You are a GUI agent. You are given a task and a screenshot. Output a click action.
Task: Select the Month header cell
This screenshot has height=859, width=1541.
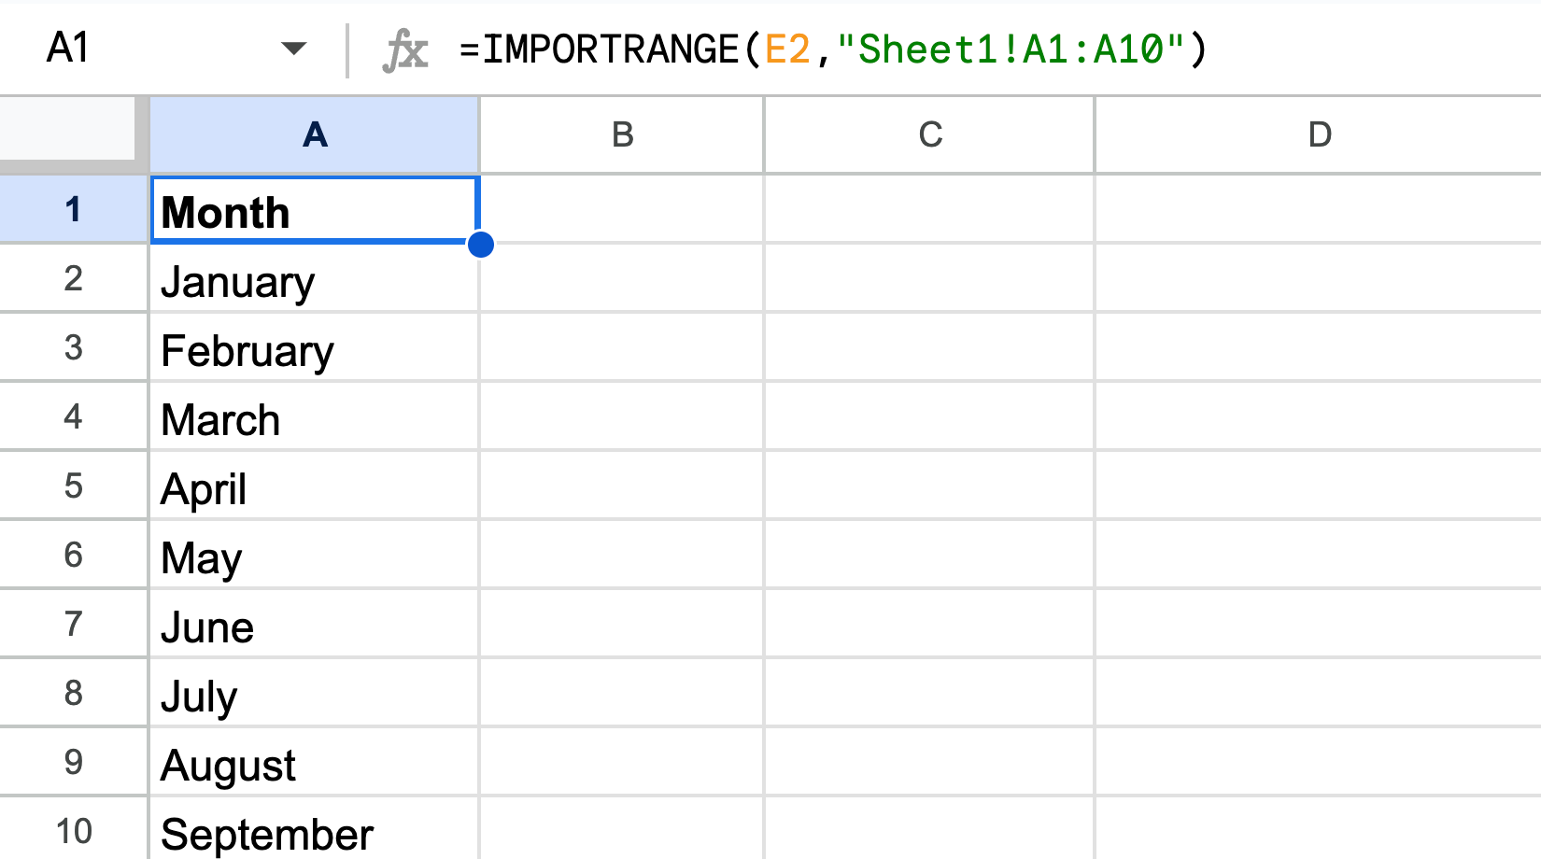pos(314,209)
